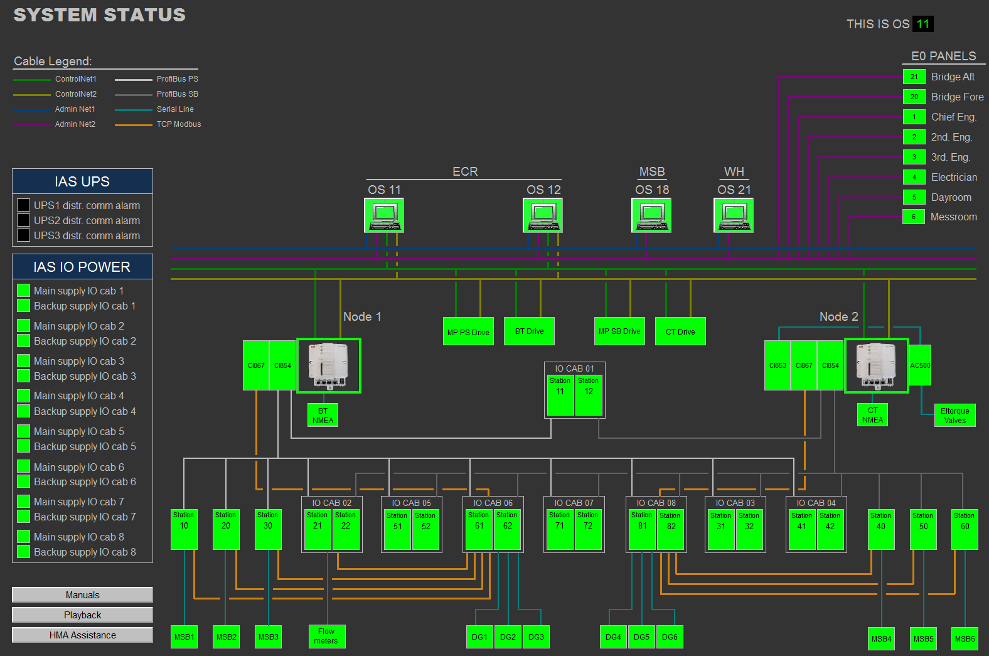
Task: Click the MP PS Drive box
Action: pos(468,332)
